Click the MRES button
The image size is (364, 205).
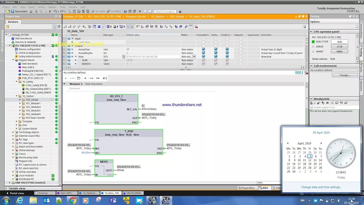340,52
